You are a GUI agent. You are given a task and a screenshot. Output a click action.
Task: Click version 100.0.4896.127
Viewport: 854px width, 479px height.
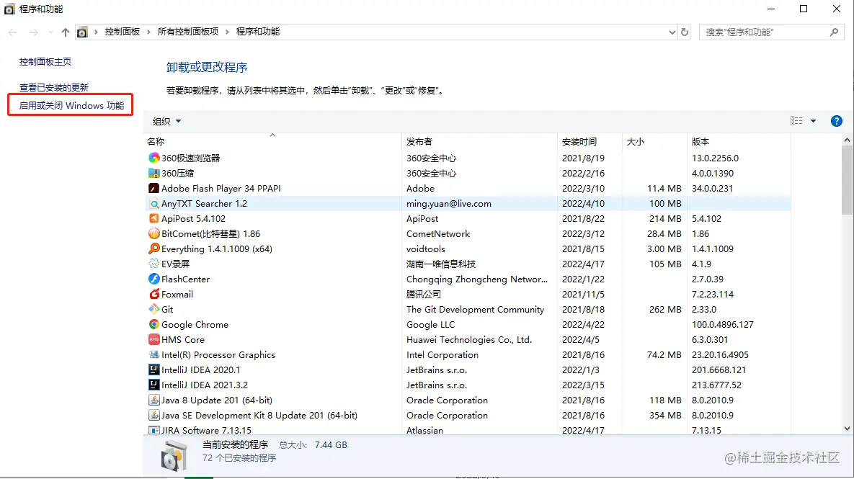pyautogui.click(x=723, y=324)
